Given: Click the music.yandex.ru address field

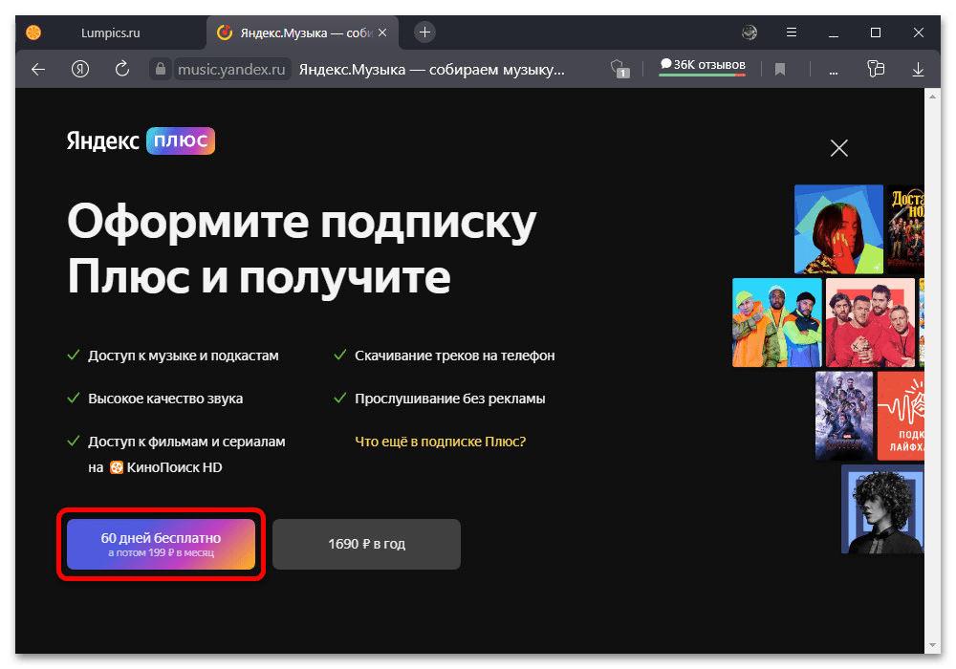Looking at the screenshot, I should click(x=230, y=69).
